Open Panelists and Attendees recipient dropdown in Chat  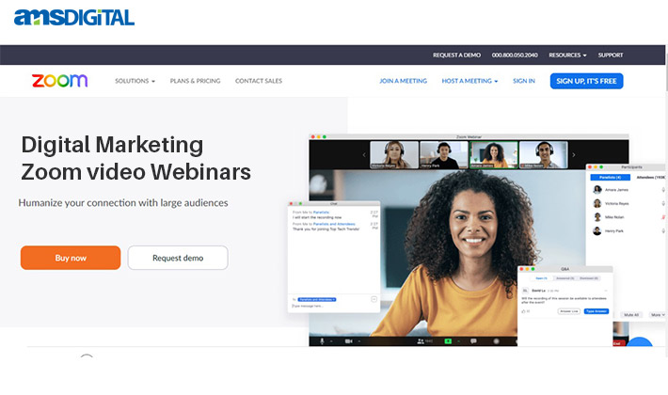(x=317, y=300)
